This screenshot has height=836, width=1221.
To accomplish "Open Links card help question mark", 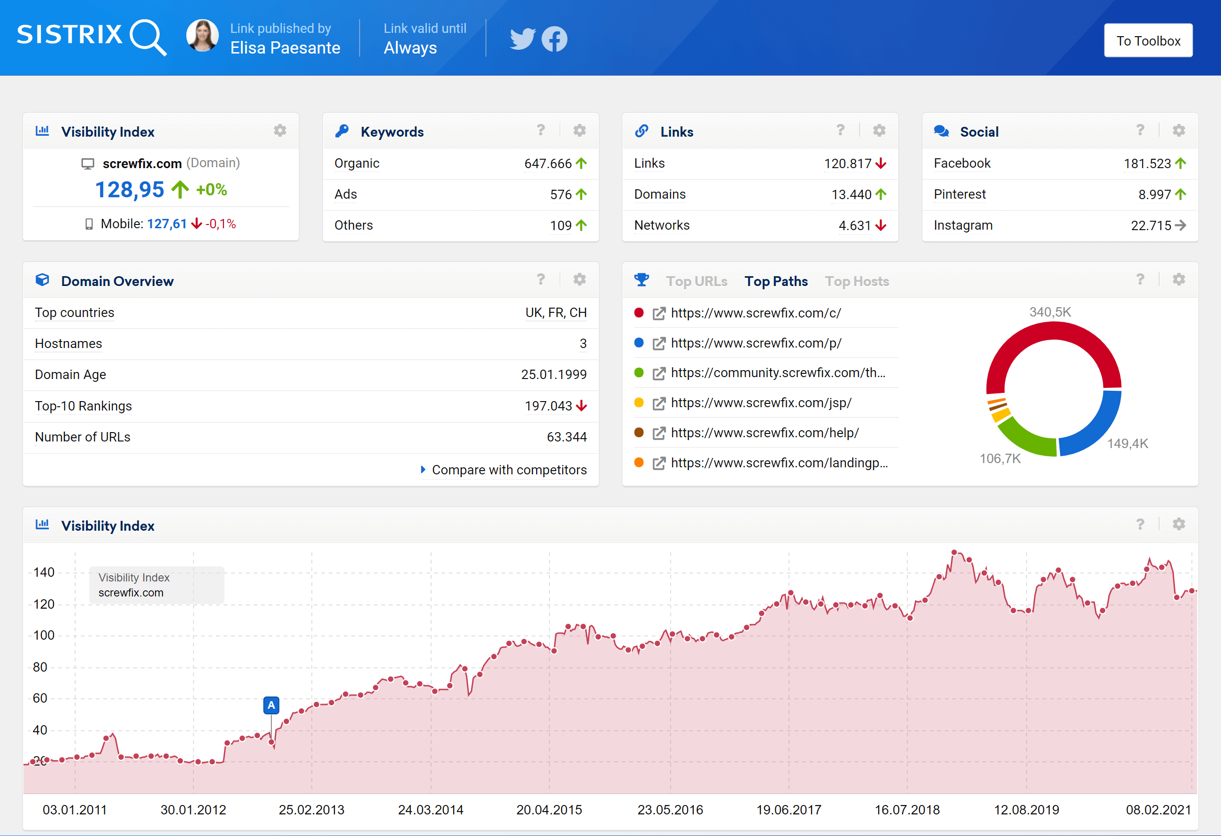I will click(841, 130).
